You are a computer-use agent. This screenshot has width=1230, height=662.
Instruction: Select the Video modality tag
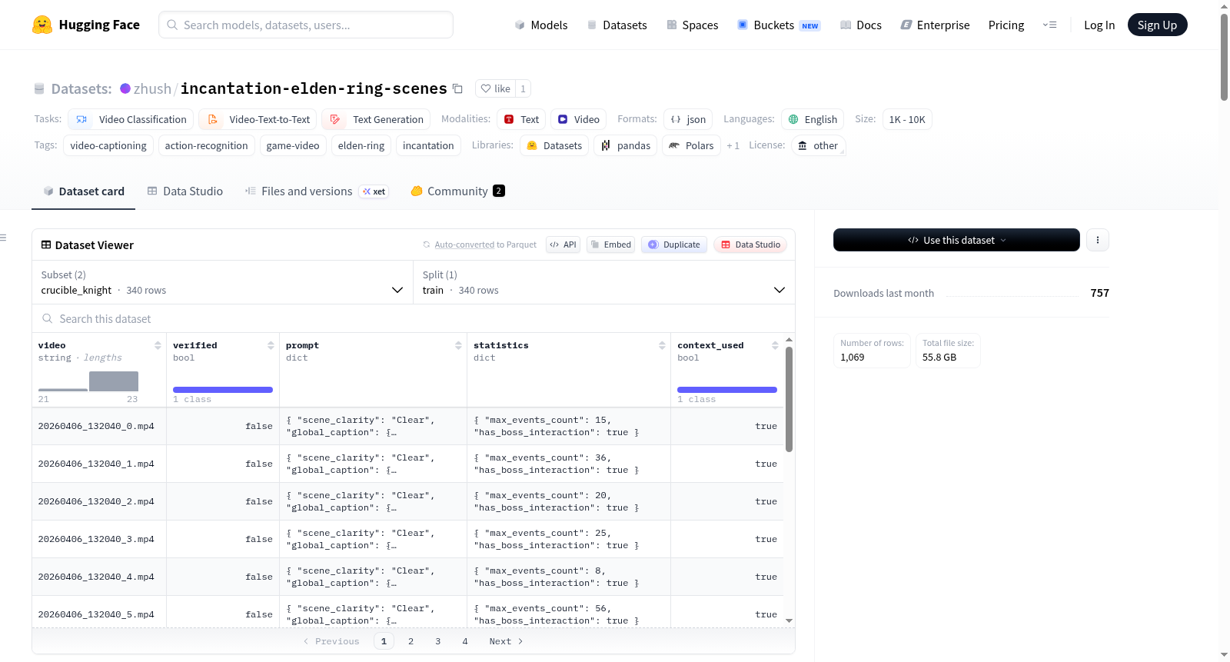(578, 119)
